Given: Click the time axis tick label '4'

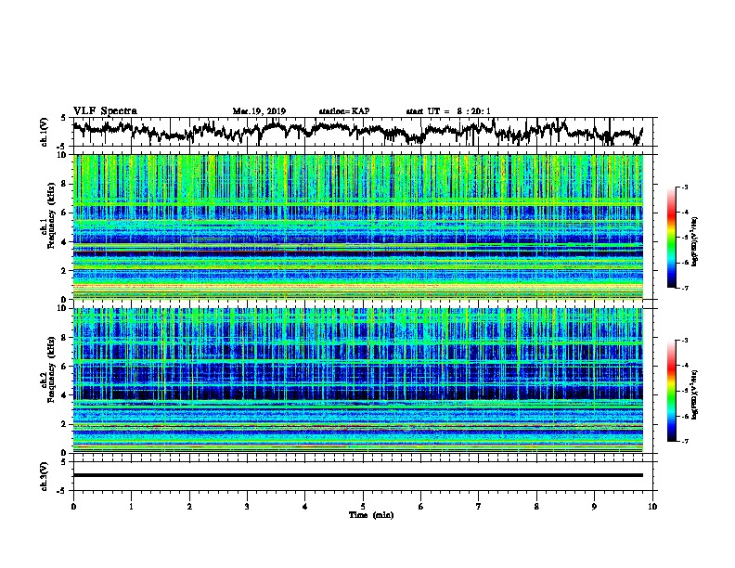Looking at the screenshot, I should pyautogui.click(x=305, y=507).
